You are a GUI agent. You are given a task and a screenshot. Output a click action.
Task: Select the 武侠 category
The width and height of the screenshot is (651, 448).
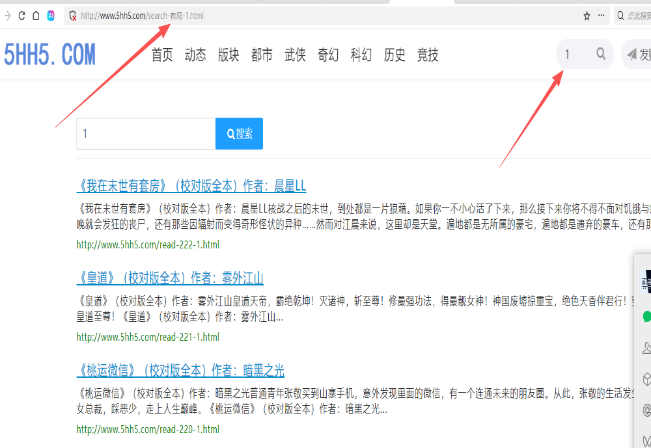click(x=295, y=55)
